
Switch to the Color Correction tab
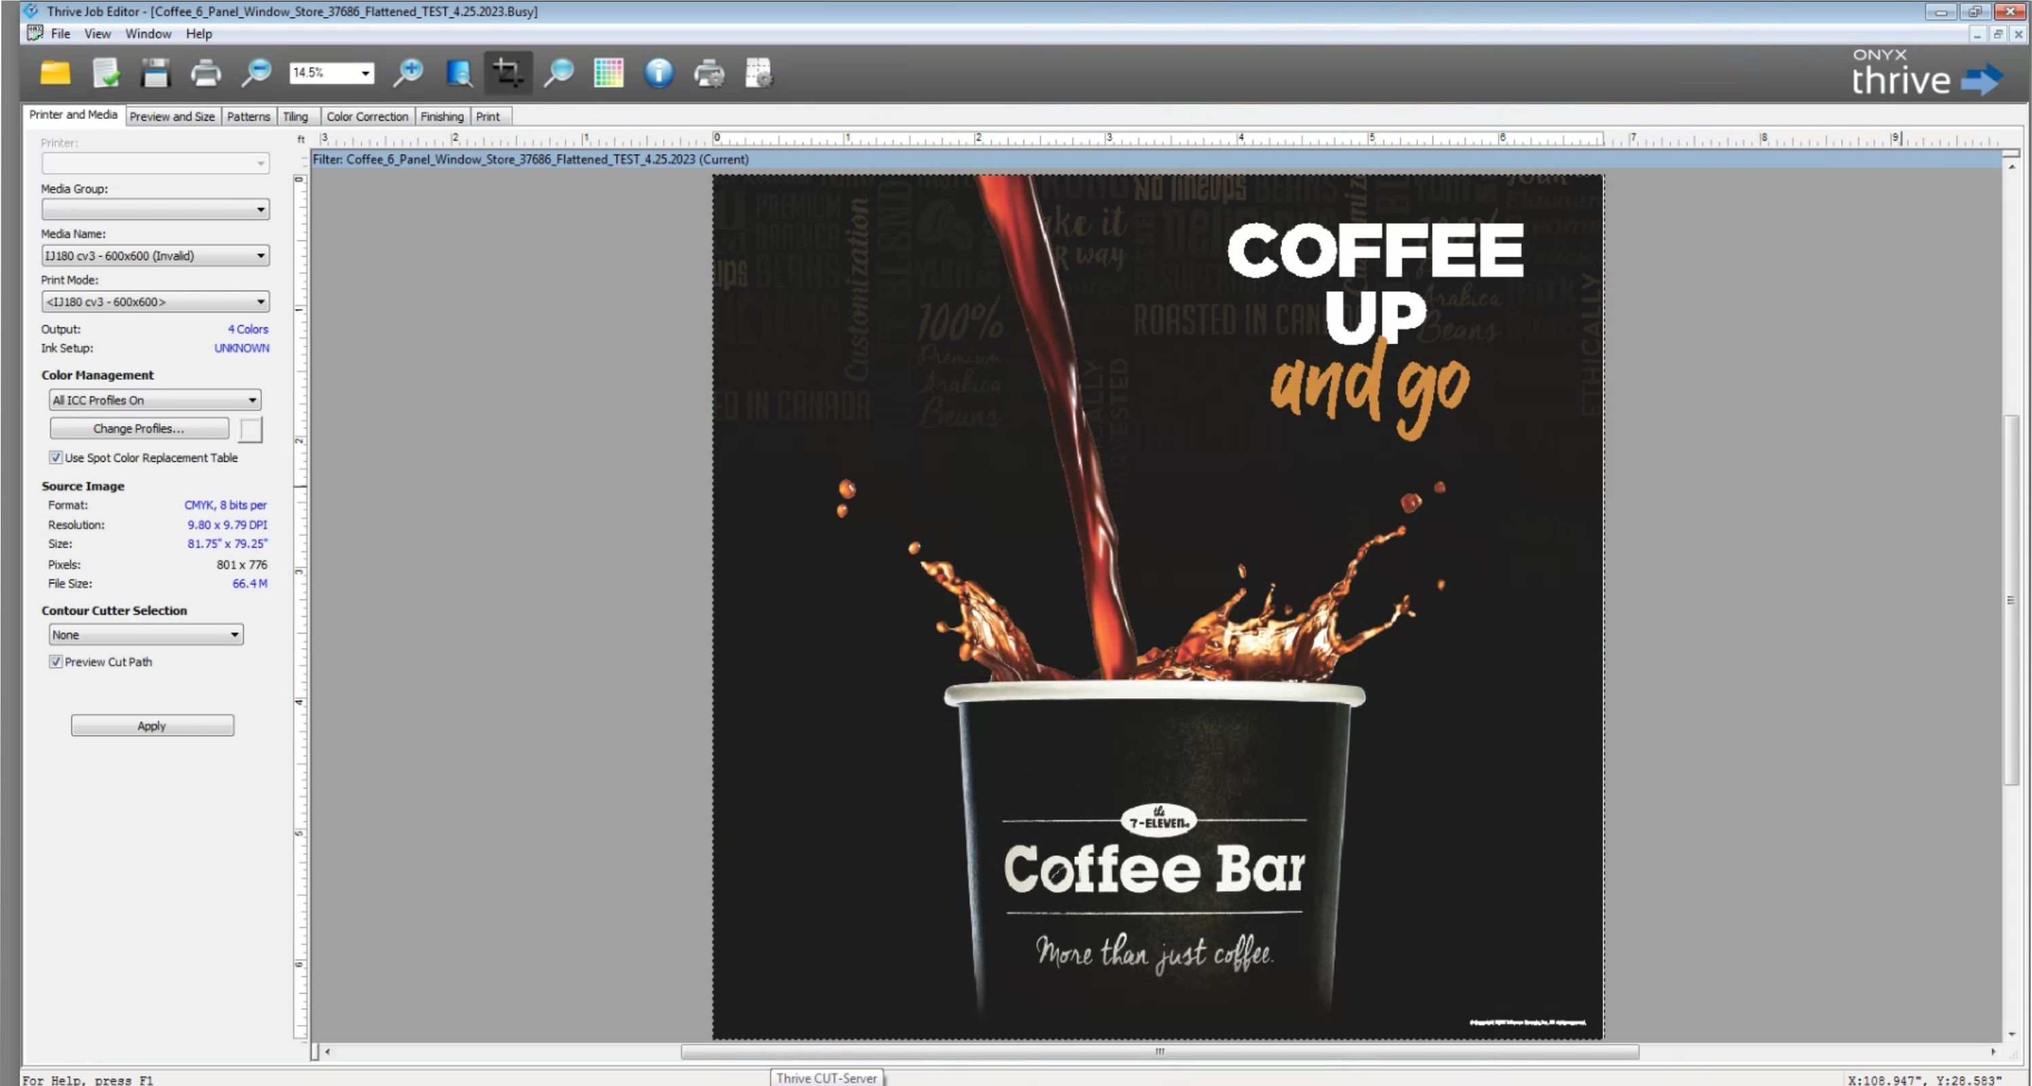tap(367, 117)
